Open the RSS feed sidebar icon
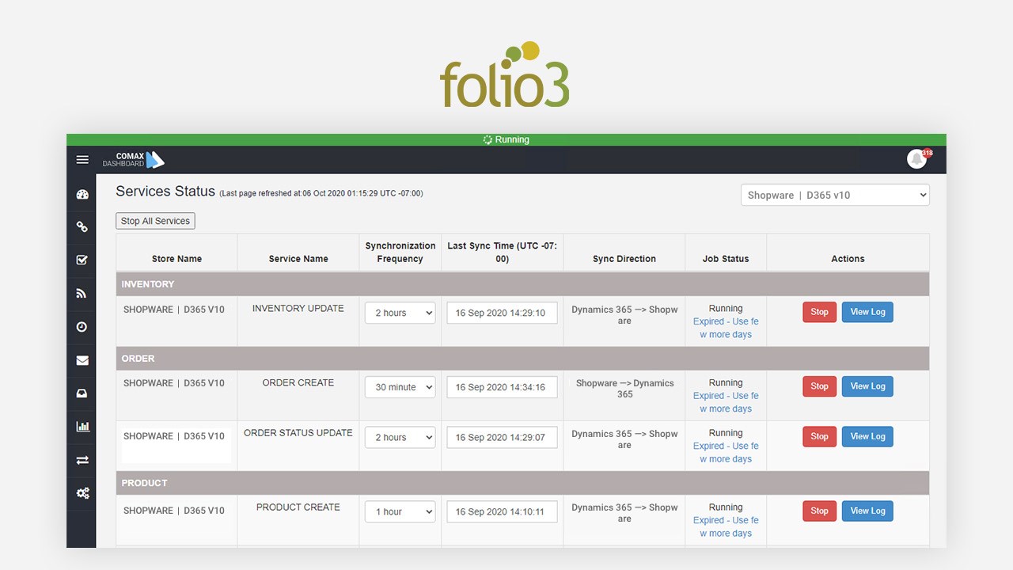This screenshot has height=570, width=1013. (x=82, y=294)
